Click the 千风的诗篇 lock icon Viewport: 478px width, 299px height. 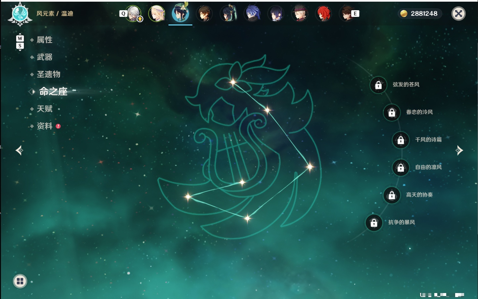click(401, 140)
